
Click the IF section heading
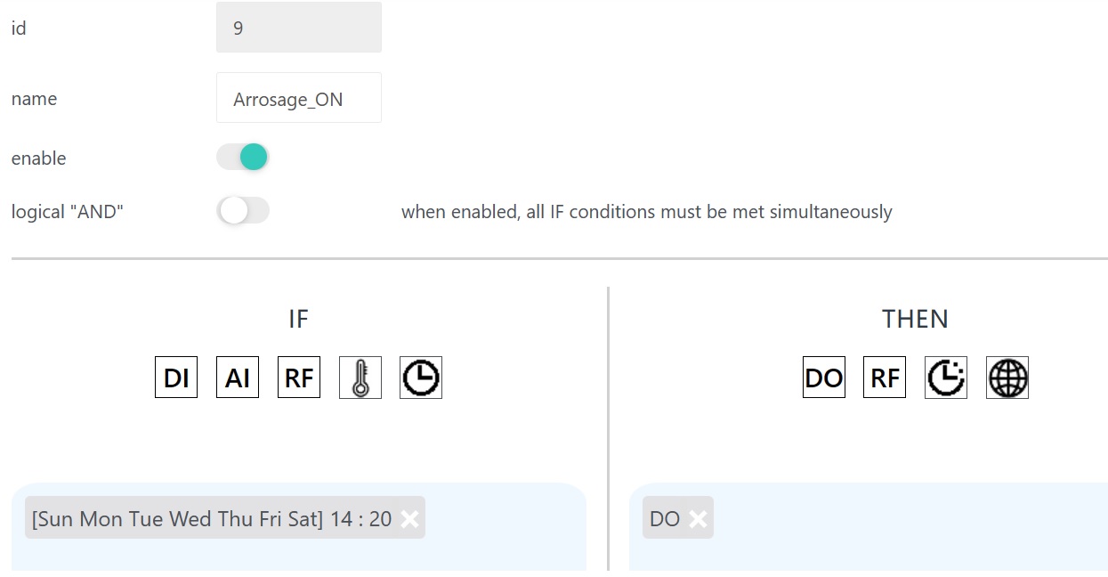[x=298, y=319]
